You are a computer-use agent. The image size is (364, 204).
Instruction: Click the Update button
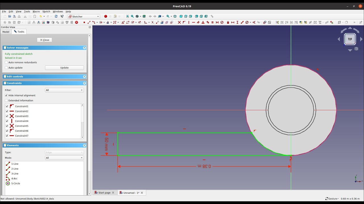[x=64, y=68]
